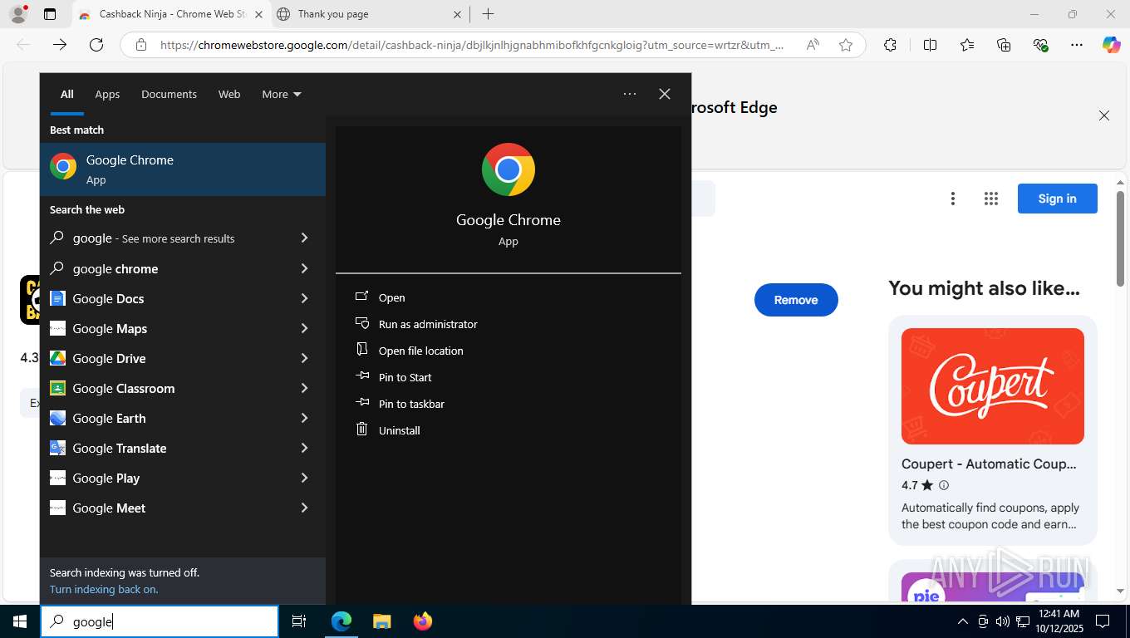Choose Uninstall for Google Chrome
Viewport: 1130px width, 638px height.
click(399, 430)
